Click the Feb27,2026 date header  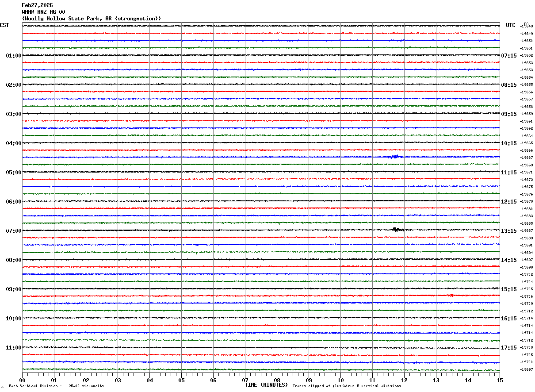point(37,5)
